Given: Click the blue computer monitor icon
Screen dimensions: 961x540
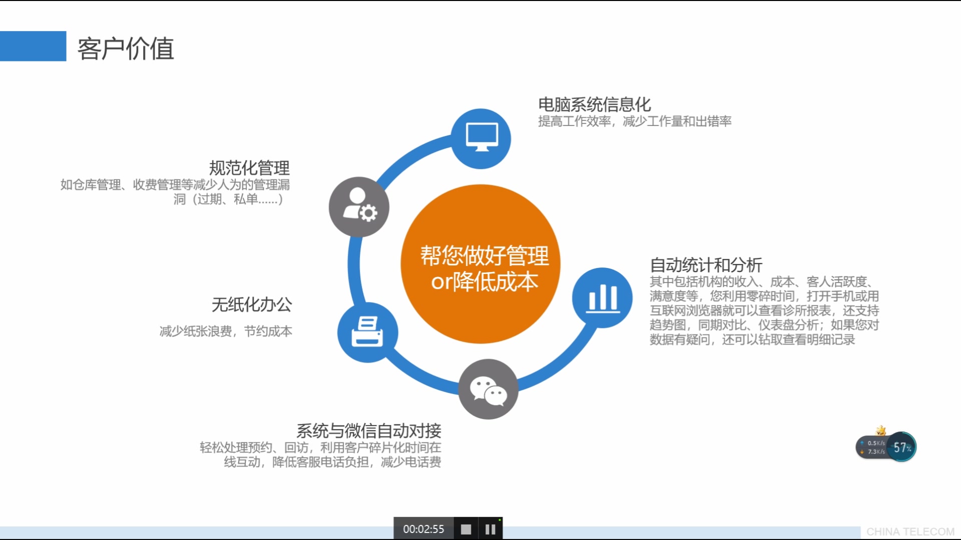Looking at the screenshot, I should (x=481, y=138).
